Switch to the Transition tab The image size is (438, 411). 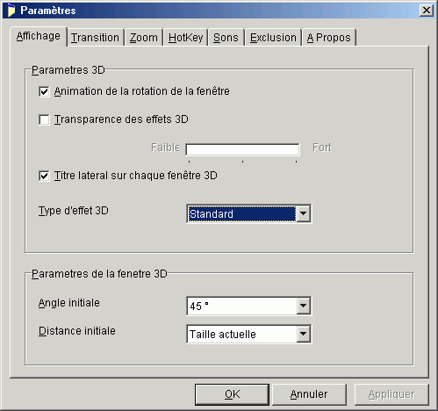(95, 38)
